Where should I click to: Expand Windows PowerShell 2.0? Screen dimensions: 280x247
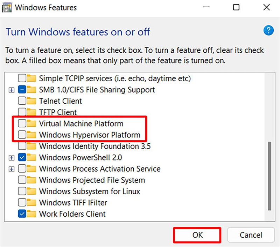tap(11, 157)
